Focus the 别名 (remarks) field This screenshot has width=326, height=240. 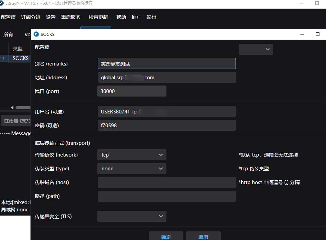click(x=166, y=63)
